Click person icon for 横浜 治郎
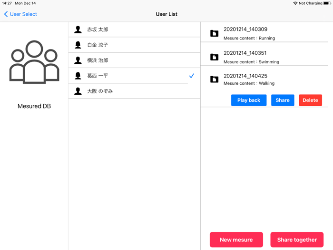This screenshot has width=333, height=250. pyautogui.click(x=78, y=60)
